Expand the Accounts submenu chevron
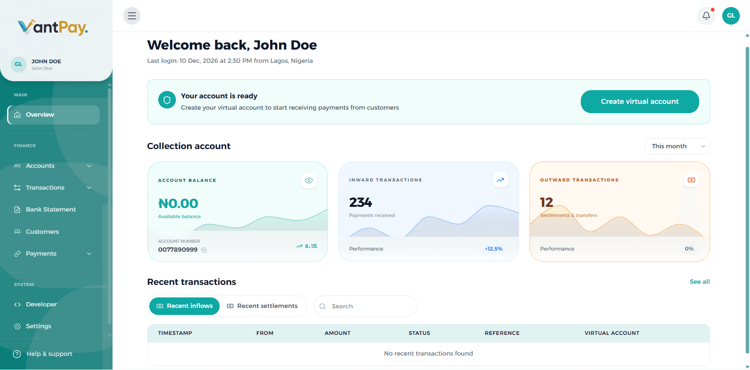Image resolution: width=750 pixels, height=370 pixels. (x=89, y=165)
